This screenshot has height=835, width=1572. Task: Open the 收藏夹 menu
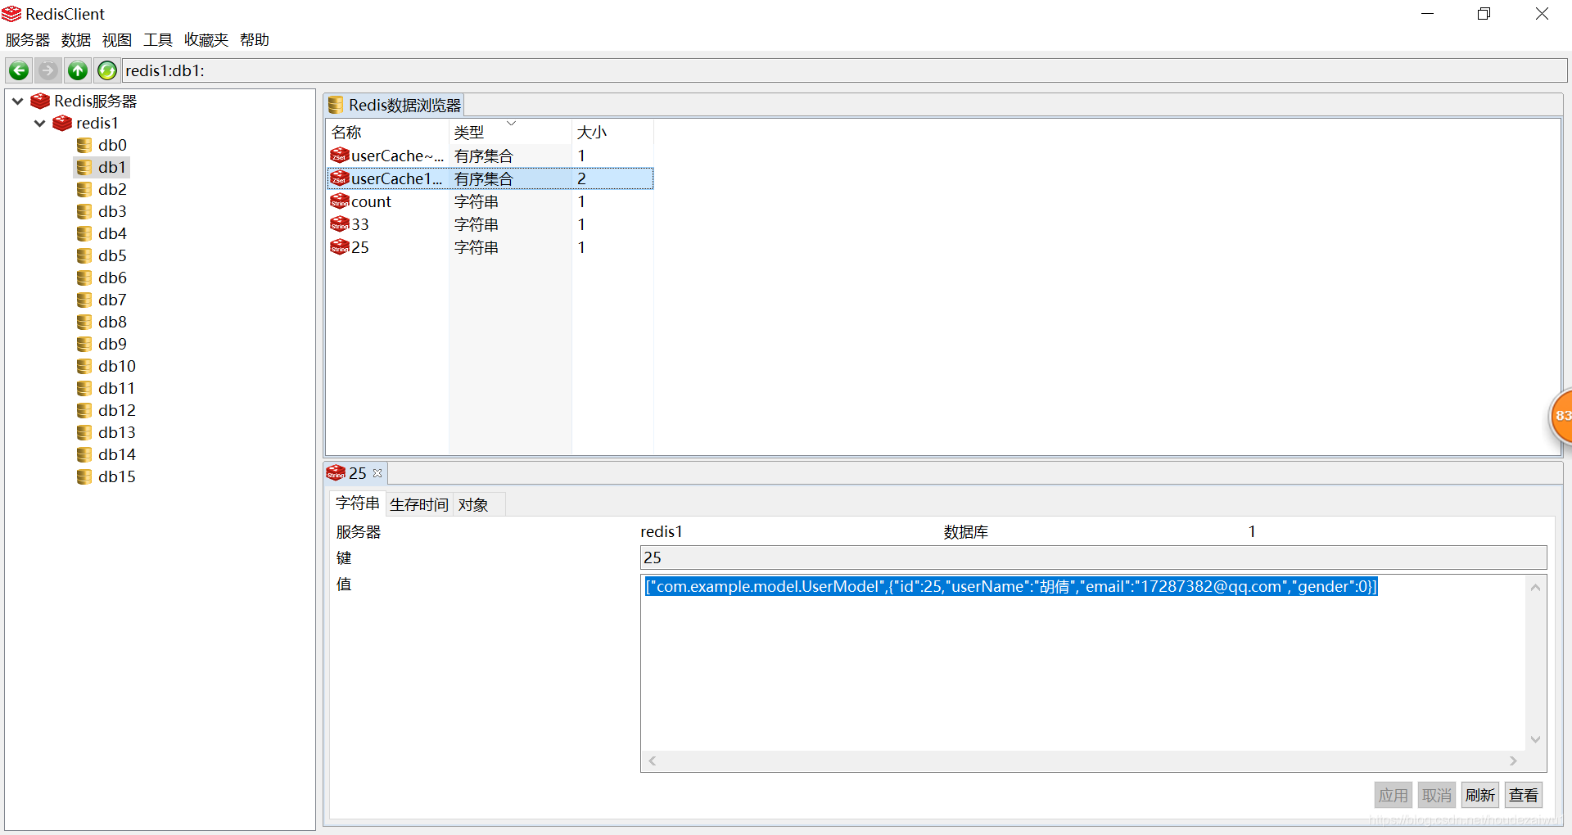[206, 39]
